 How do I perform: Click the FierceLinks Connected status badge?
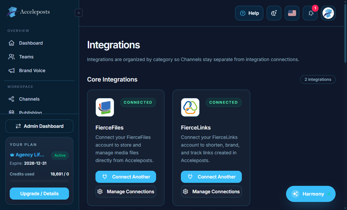223,102
